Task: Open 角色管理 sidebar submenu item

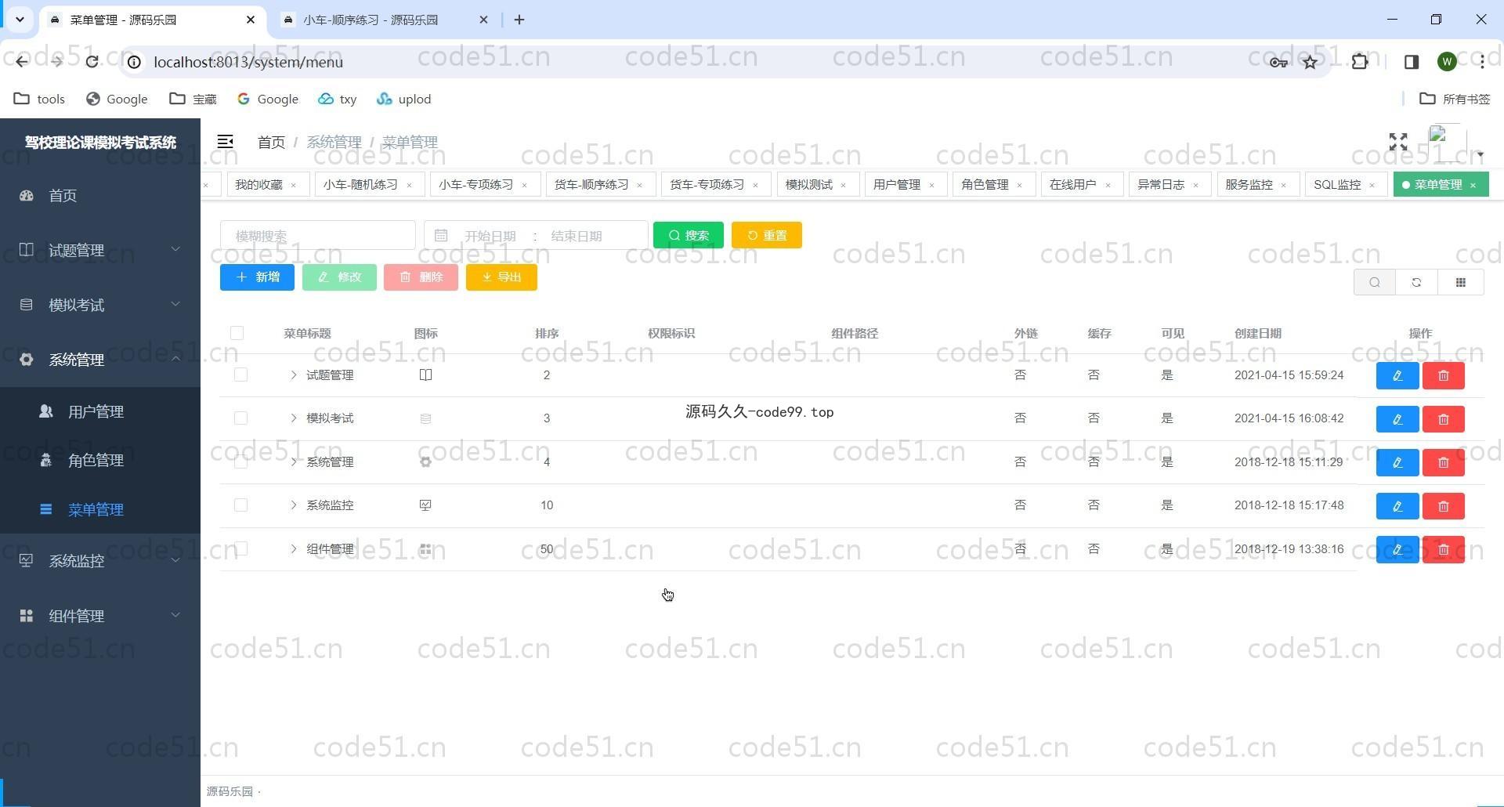Action: click(100, 460)
